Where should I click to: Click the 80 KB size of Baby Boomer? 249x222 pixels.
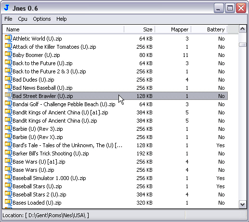(x=146, y=55)
